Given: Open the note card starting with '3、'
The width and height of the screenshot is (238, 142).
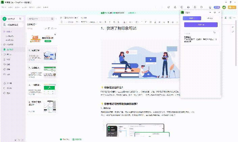Looking at the screenshot, I should 42,89.
